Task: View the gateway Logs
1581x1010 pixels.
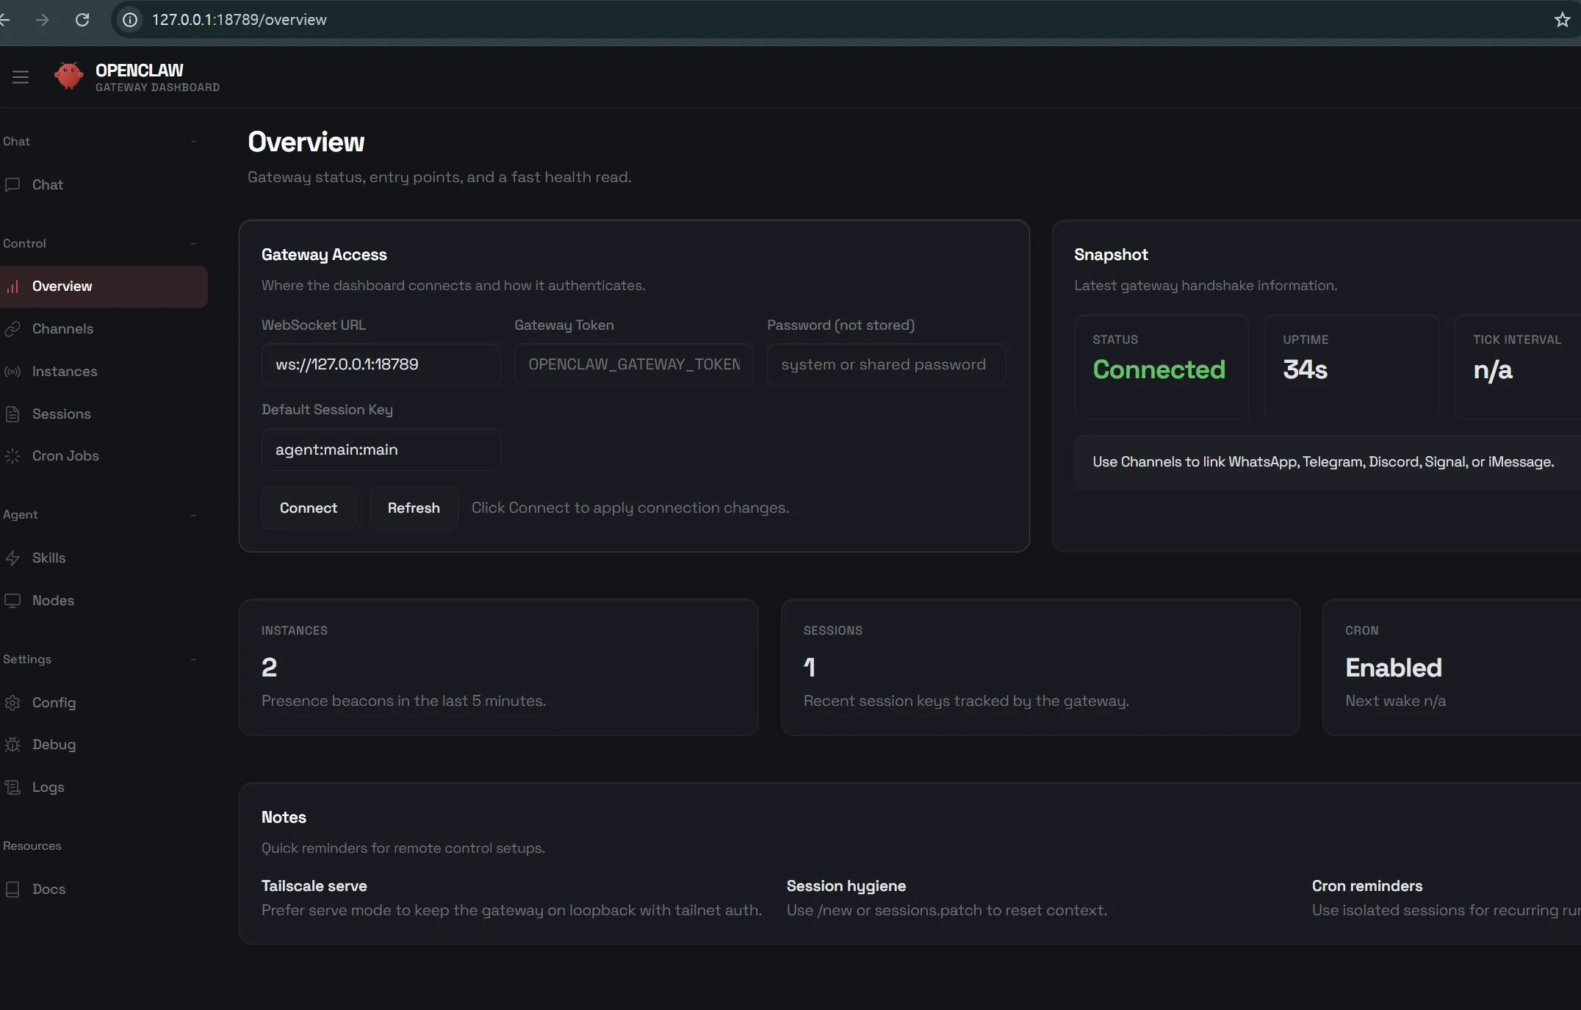Action: coord(47,786)
